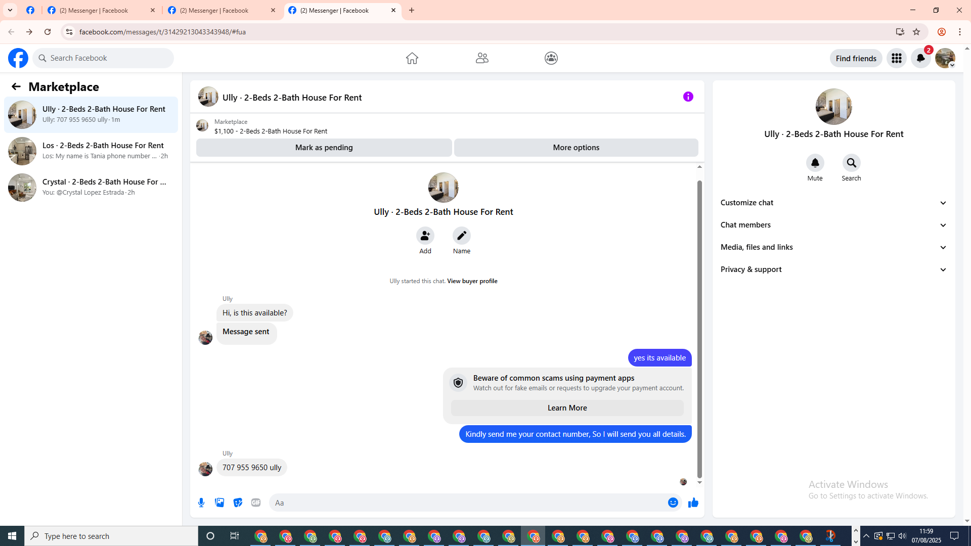Screen dimensions: 971x546
Task: Attach a photo using image icon
Action: [x=219, y=503]
